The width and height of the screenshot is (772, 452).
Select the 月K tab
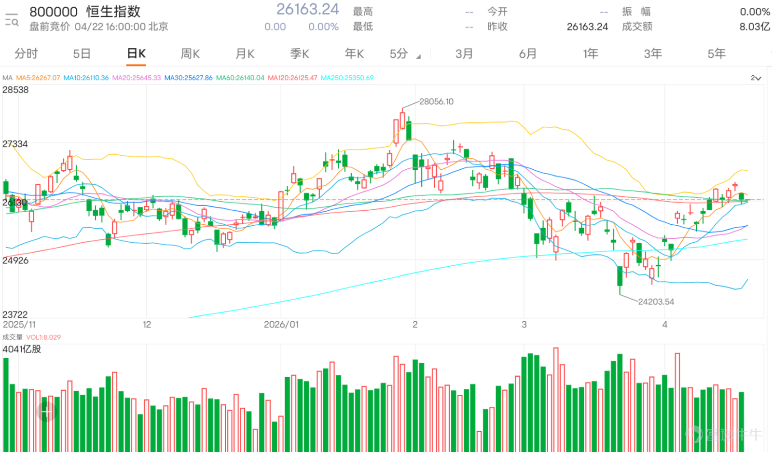pyautogui.click(x=245, y=54)
